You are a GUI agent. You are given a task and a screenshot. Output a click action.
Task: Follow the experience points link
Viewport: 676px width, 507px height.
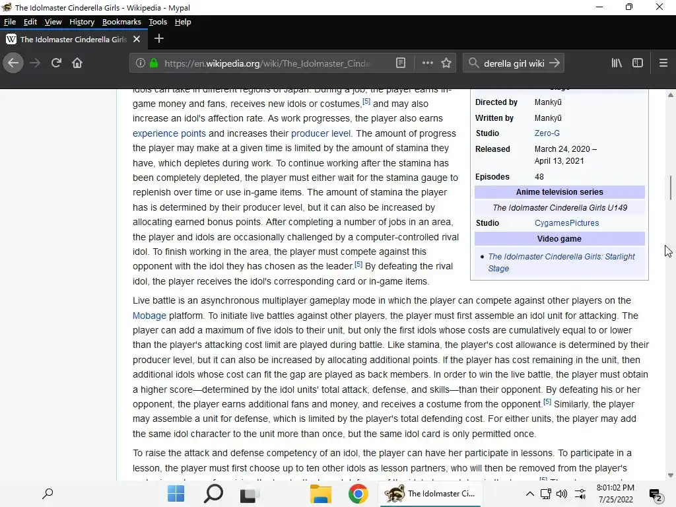tap(169, 133)
